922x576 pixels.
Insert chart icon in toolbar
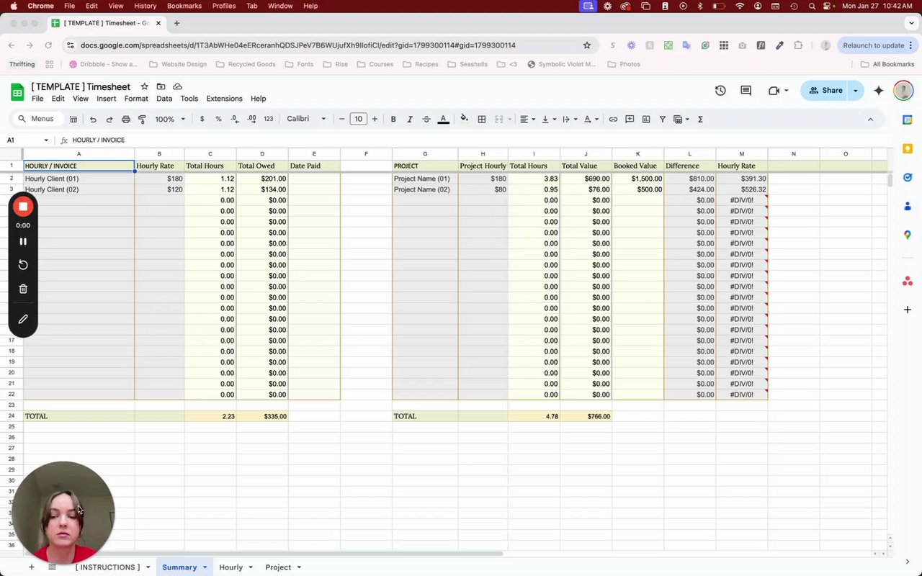click(646, 119)
